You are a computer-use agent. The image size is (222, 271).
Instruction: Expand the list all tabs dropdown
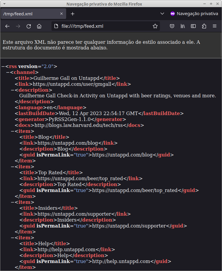coord(162,14)
